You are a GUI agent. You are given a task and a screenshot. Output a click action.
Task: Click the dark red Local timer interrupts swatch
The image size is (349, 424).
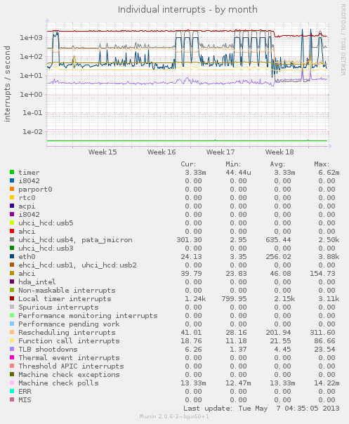(12, 298)
